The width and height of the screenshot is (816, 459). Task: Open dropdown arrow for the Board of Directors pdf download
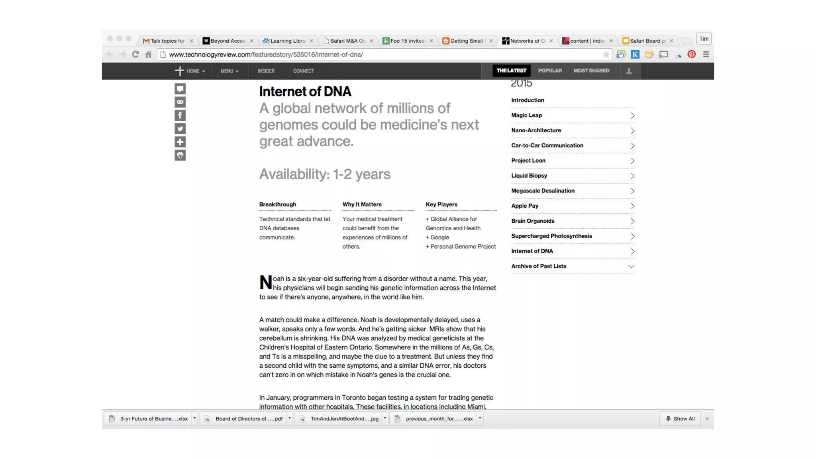[x=290, y=418]
